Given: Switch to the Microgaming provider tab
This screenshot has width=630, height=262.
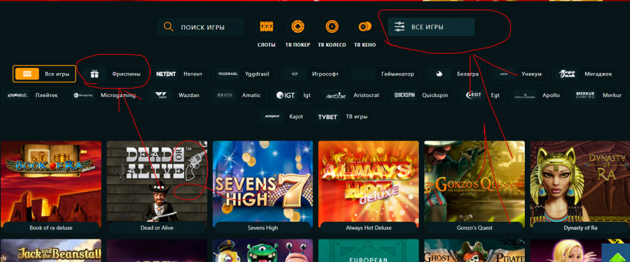Looking at the screenshot, I should click(x=104, y=95).
